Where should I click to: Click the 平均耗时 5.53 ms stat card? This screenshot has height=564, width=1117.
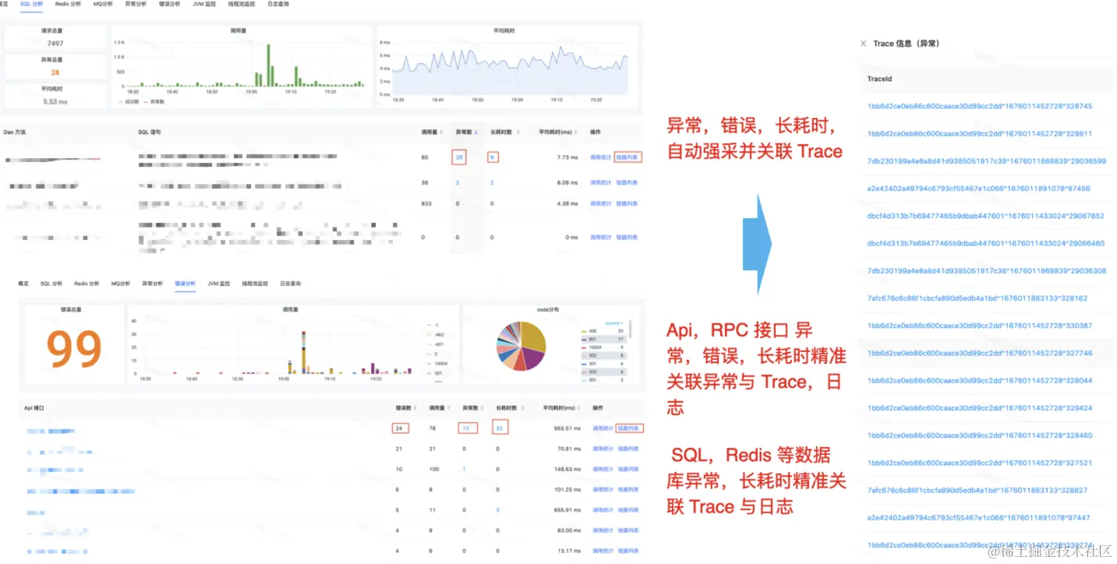pyautogui.click(x=55, y=95)
